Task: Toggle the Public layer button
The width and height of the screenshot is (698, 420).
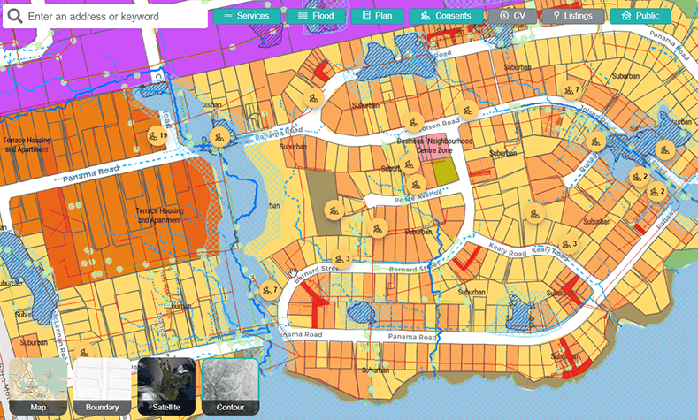Action: pyautogui.click(x=640, y=16)
